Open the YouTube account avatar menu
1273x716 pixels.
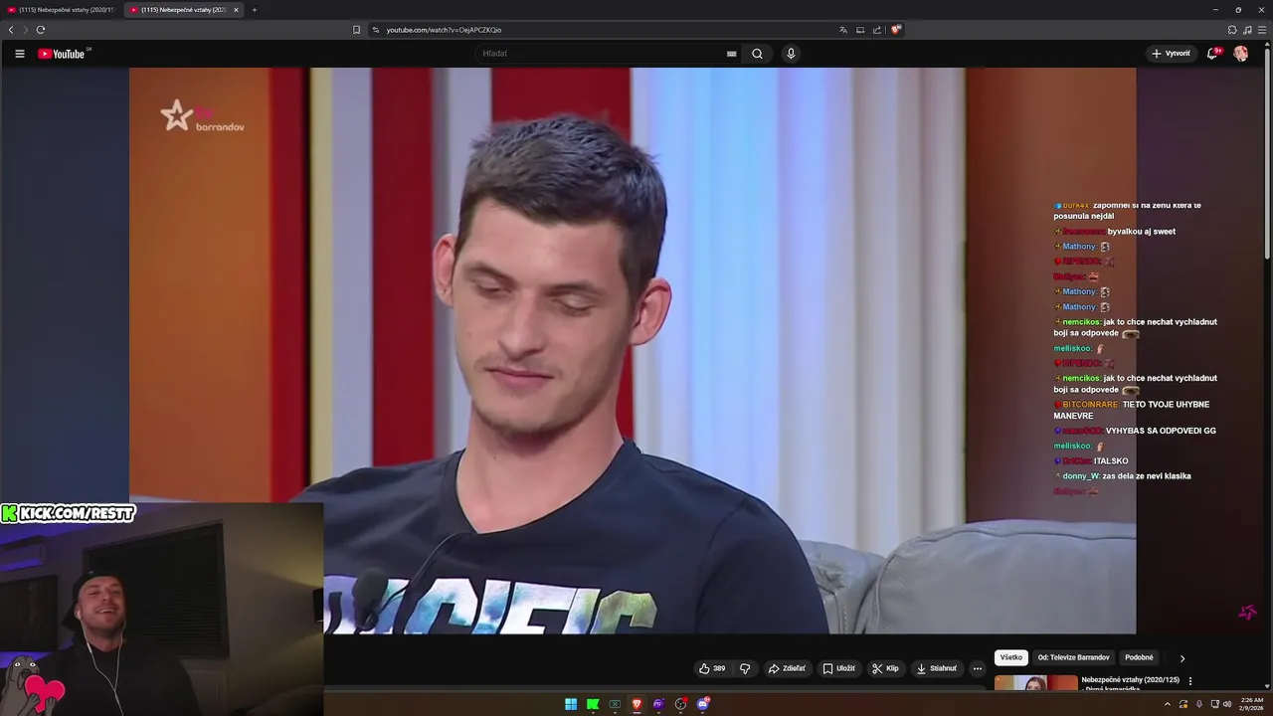1240,54
